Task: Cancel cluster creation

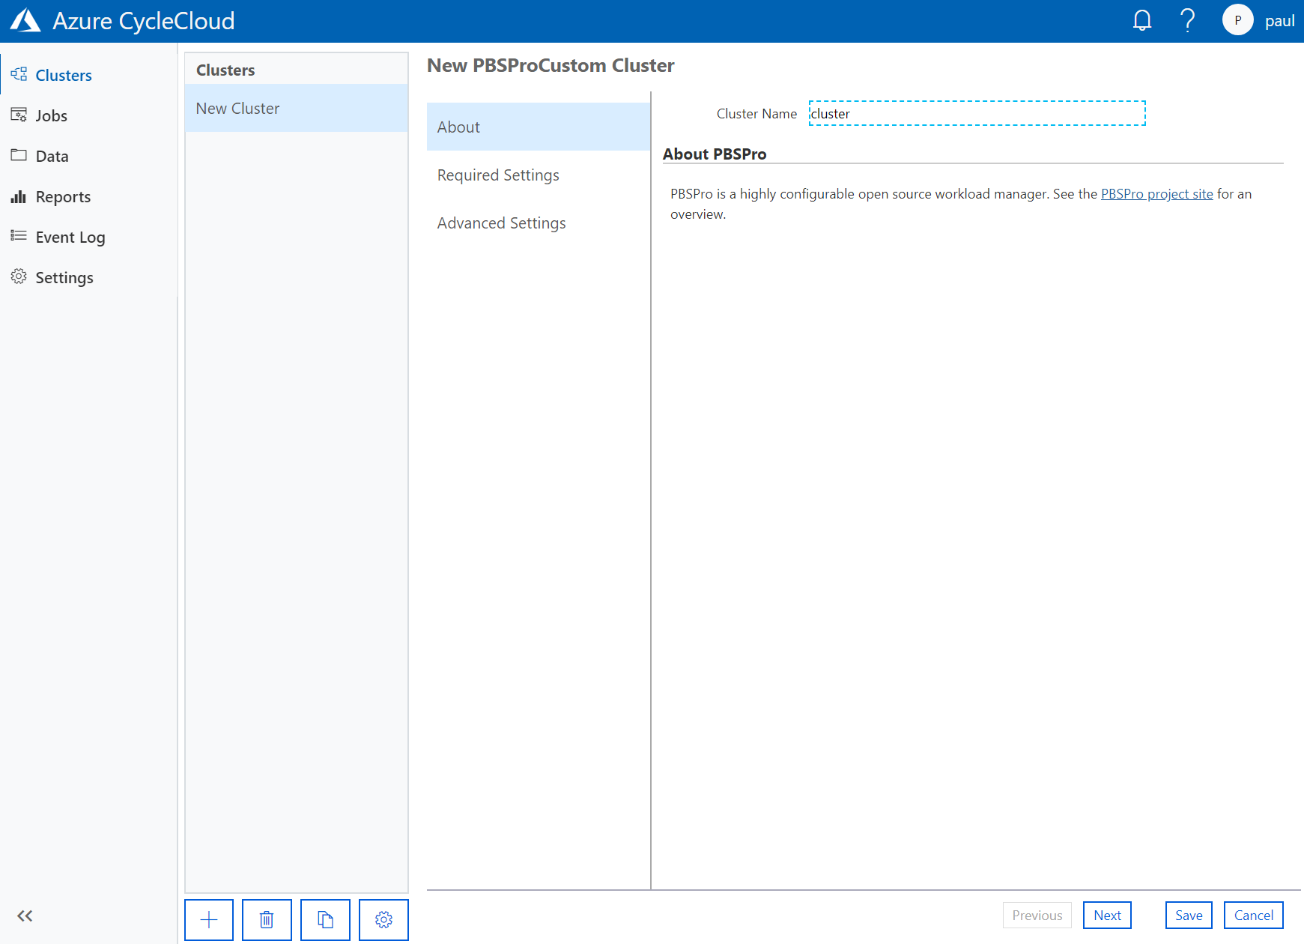Action: coord(1254,916)
